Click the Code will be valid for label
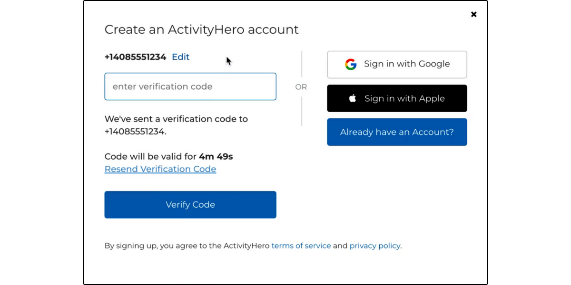The height and width of the screenshot is (285, 571). click(151, 156)
